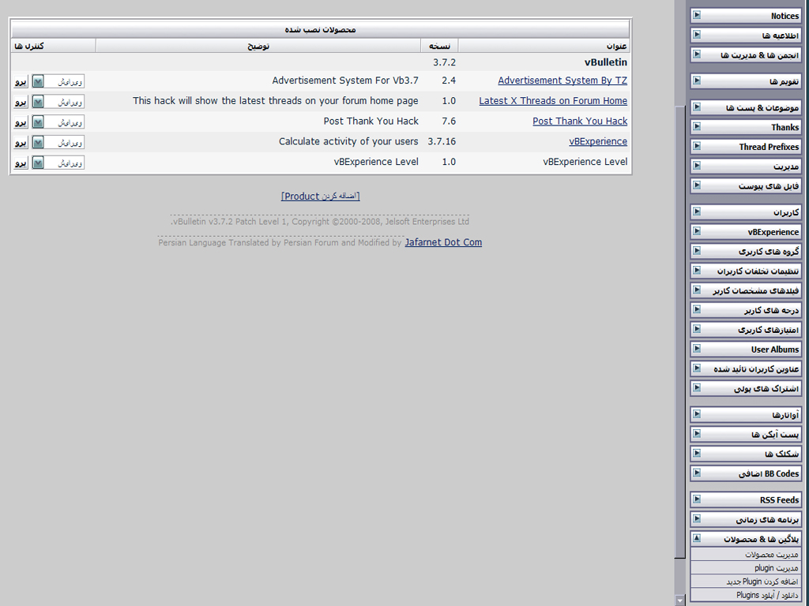
Task: Click the scrollbar down arrow of sidebar frame
Action: pyautogui.click(x=679, y=600)
